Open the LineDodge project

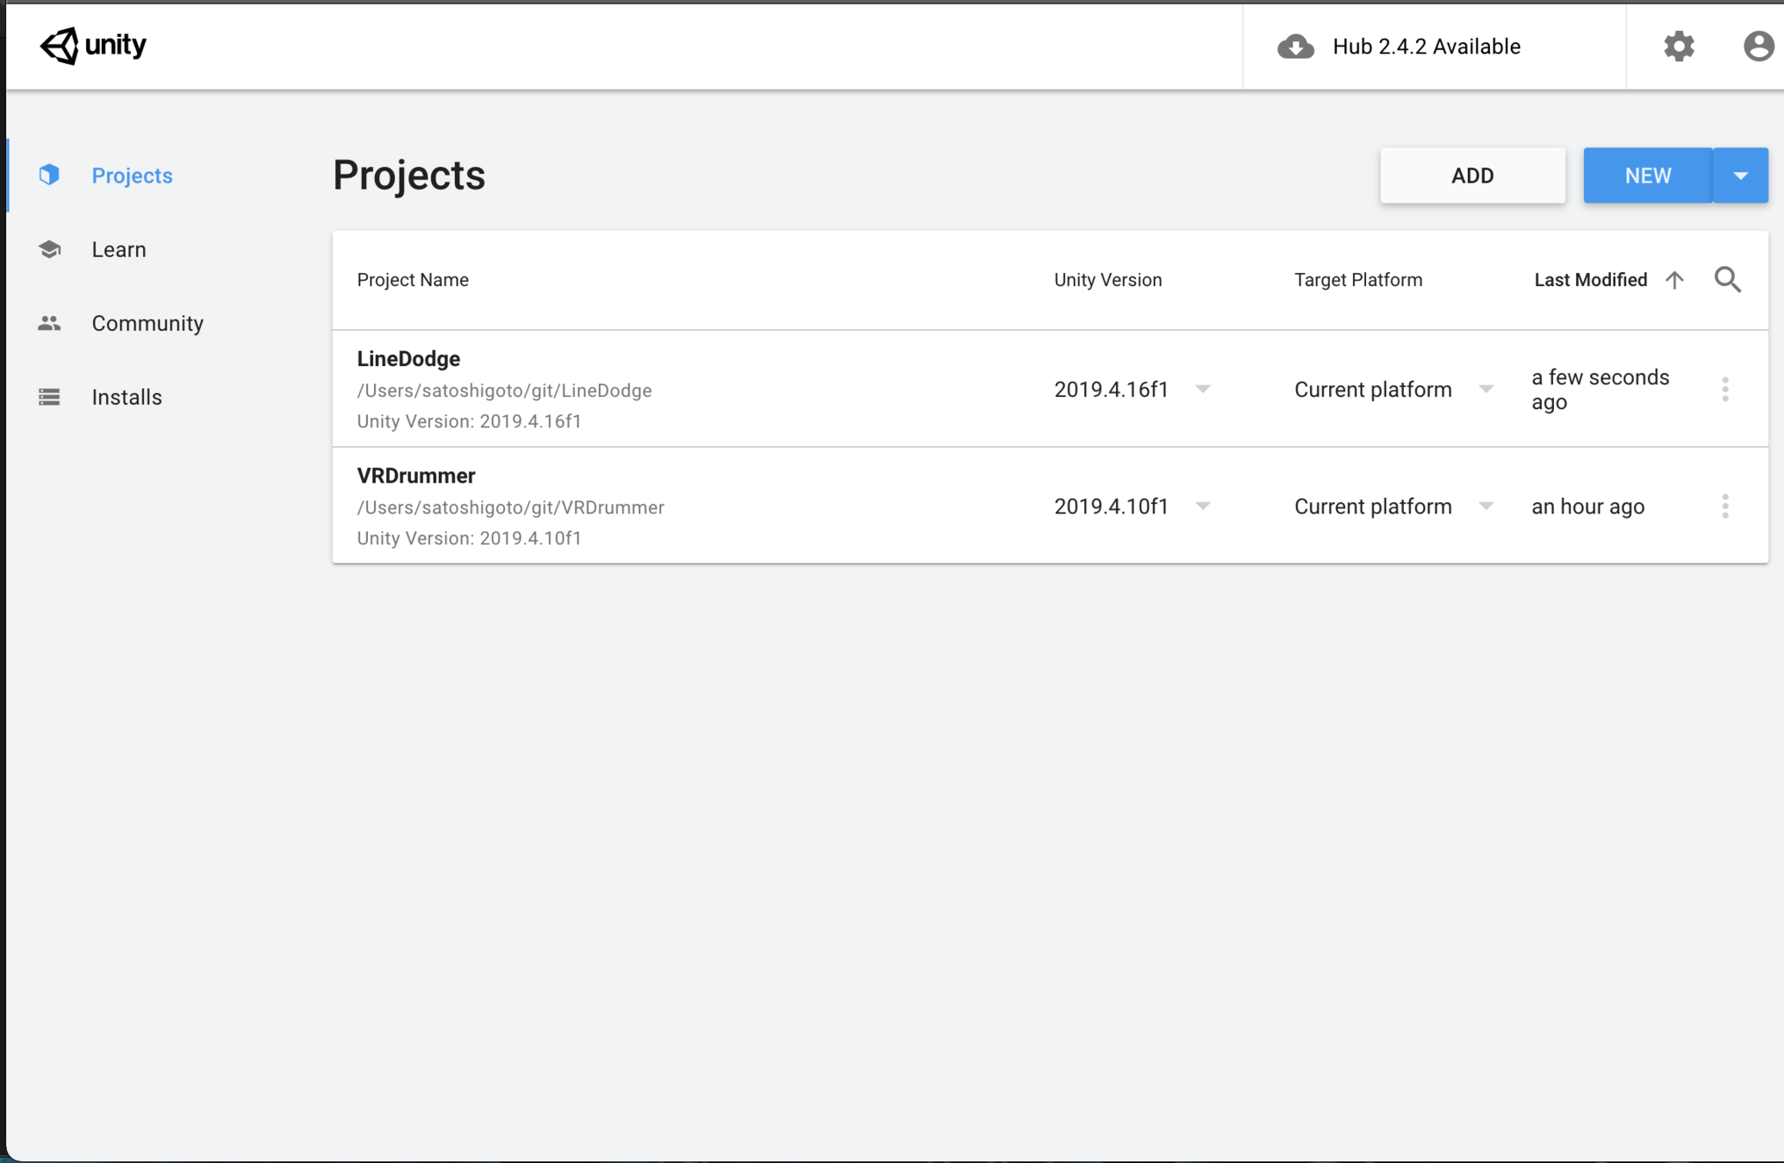(409, 359)
